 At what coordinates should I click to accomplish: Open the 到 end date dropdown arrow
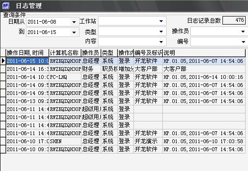[x=74, y=33]
